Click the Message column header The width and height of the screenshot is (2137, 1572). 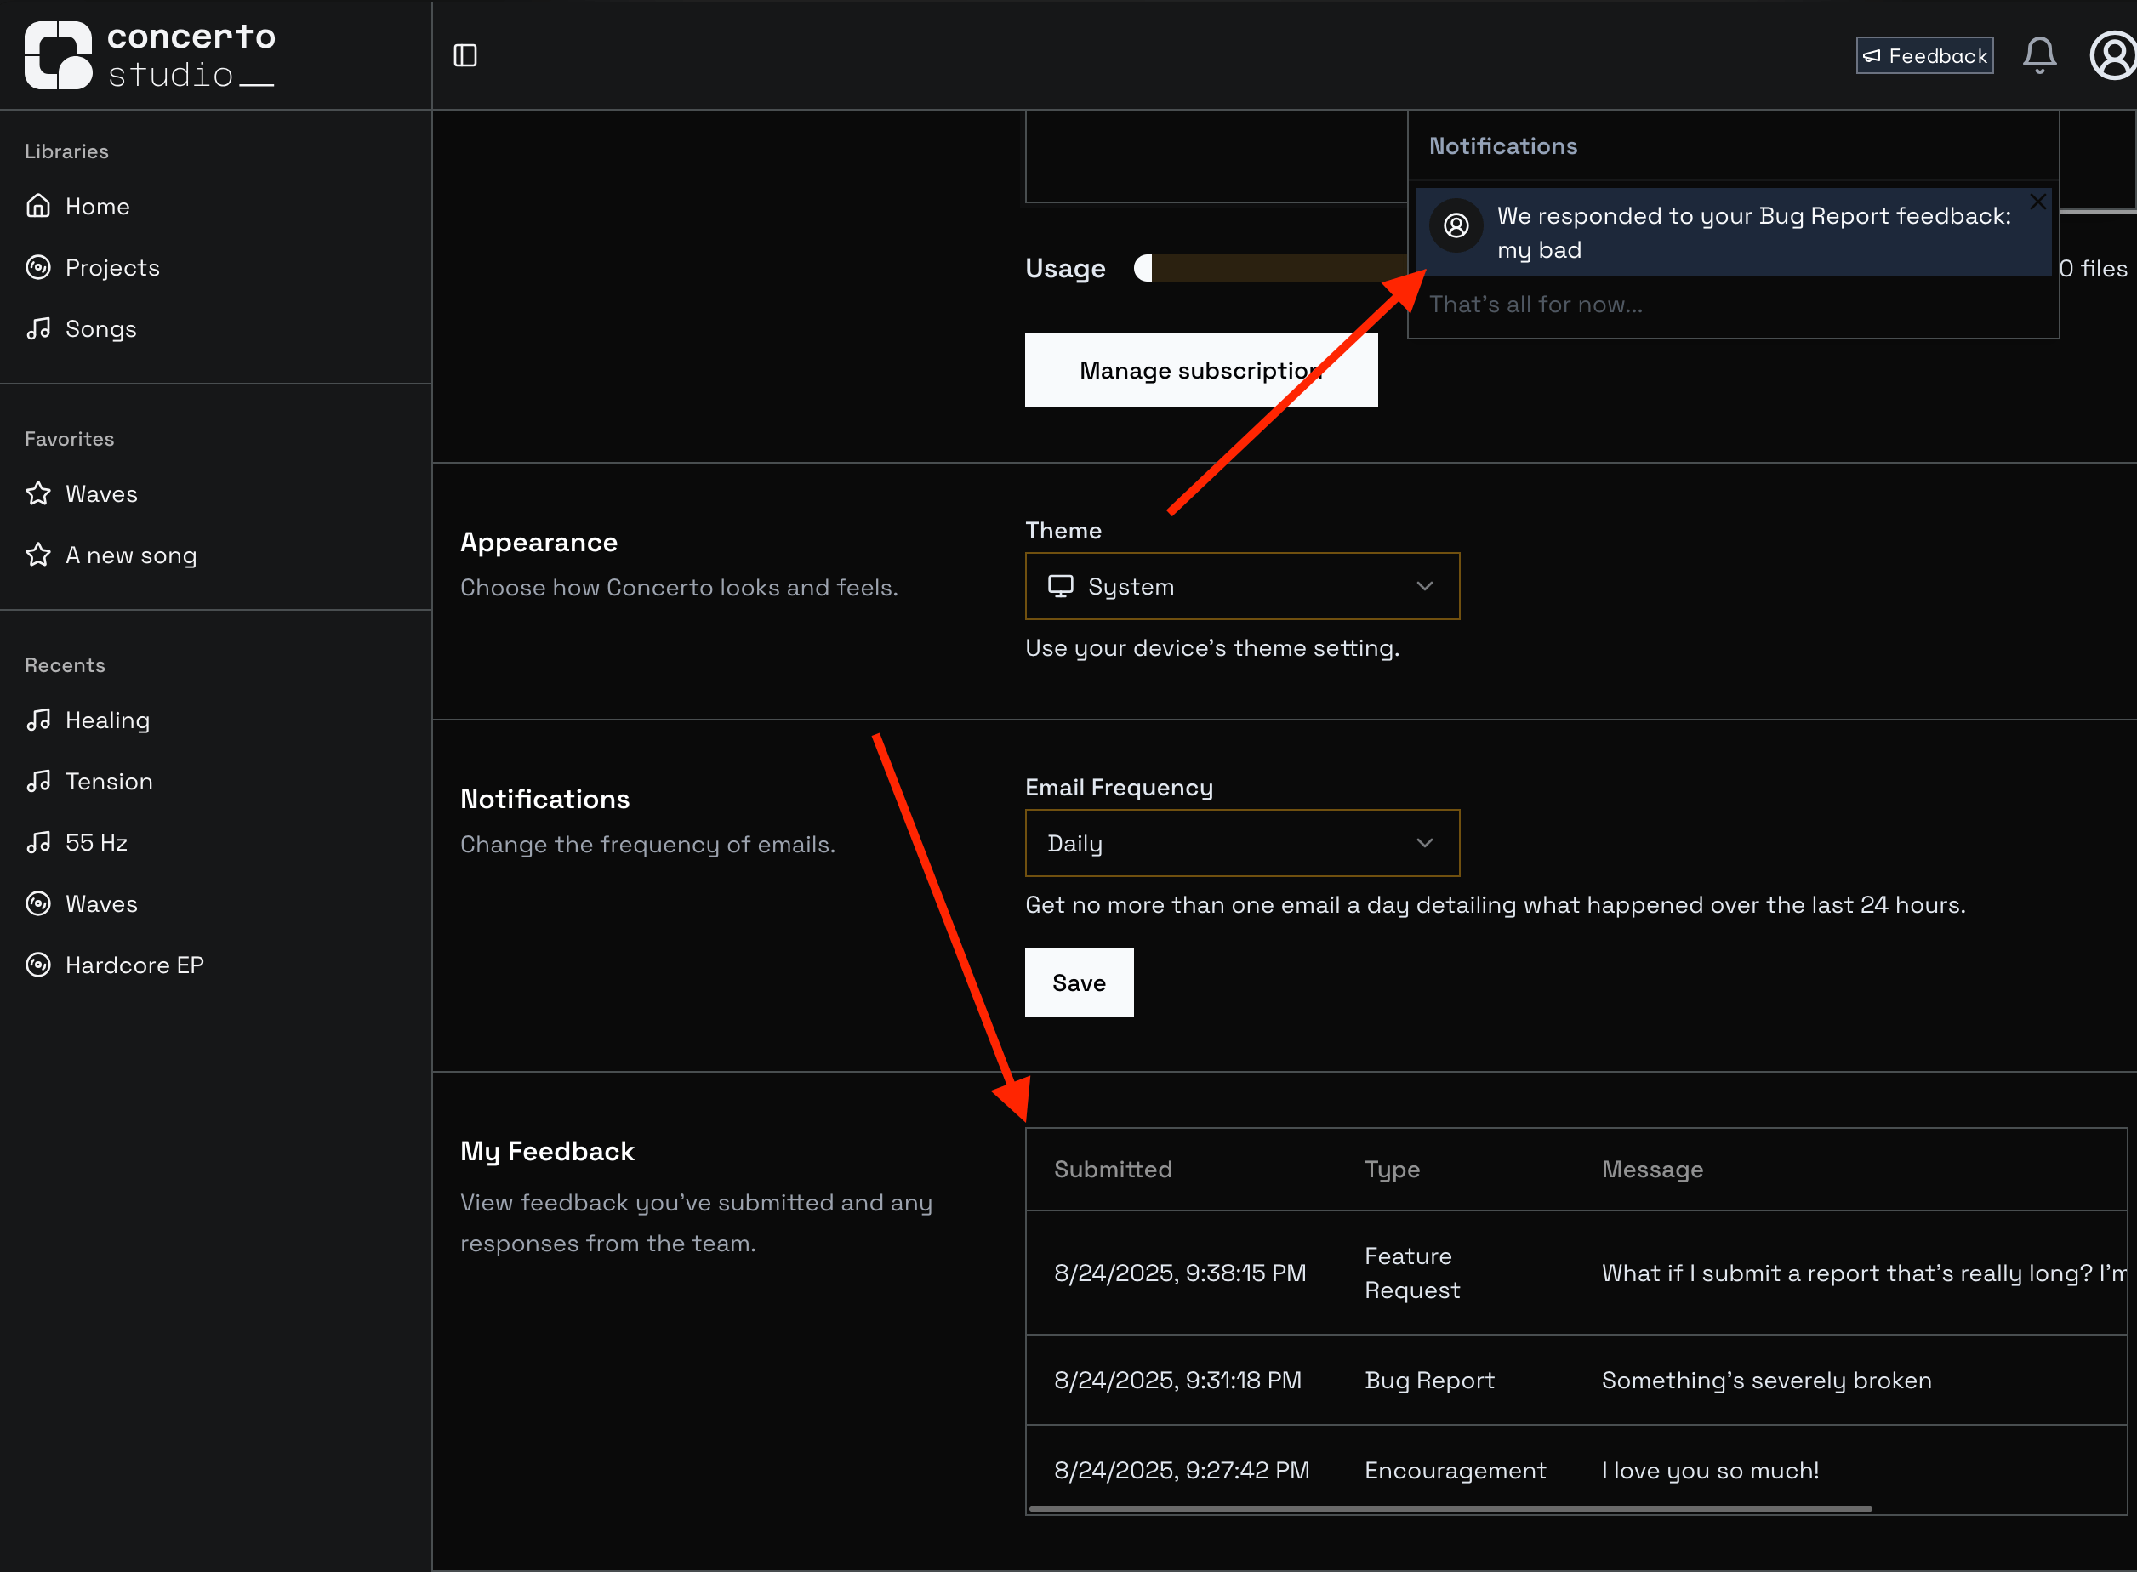click(x=1652, y=1169)
